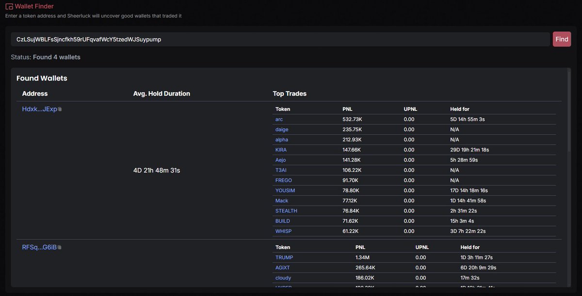Screen dimensions: 582x296
Task: Click the 1.34M PNL value
Action: (x=362, y=257)
